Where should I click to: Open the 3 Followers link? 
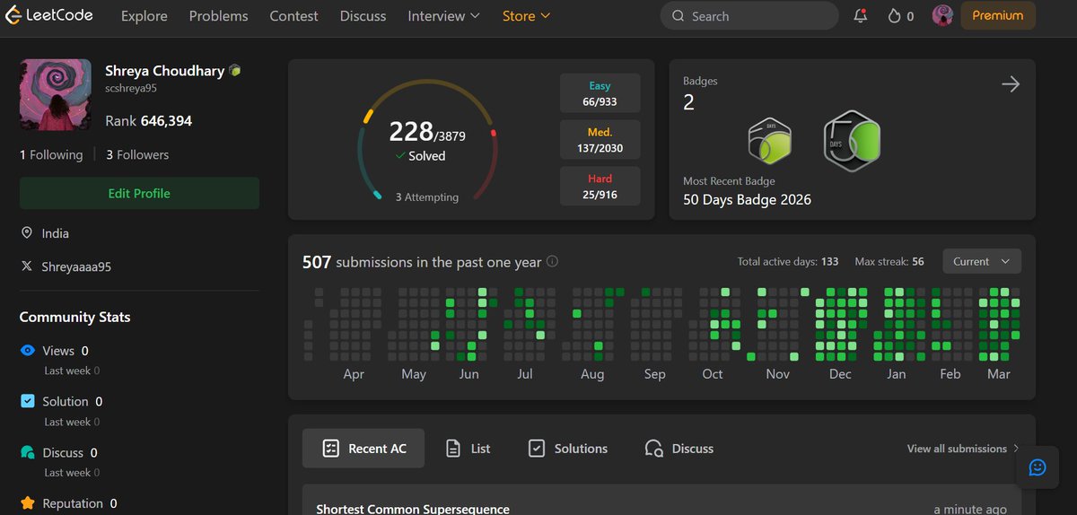137,154
